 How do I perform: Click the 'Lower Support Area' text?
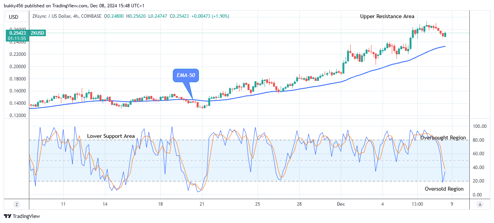[111, 136]
